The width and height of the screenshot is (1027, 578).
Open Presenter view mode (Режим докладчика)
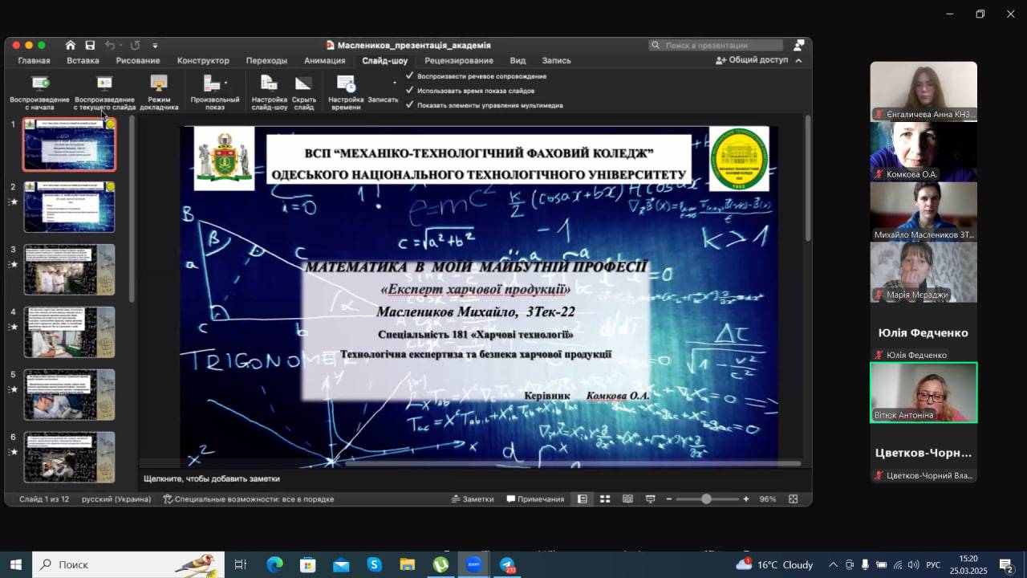click(159, 92)
